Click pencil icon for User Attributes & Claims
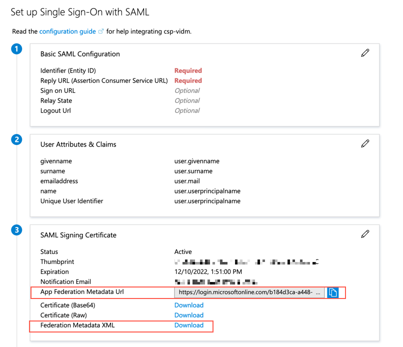The image size is (403, 347). click(x=365, y=143)
